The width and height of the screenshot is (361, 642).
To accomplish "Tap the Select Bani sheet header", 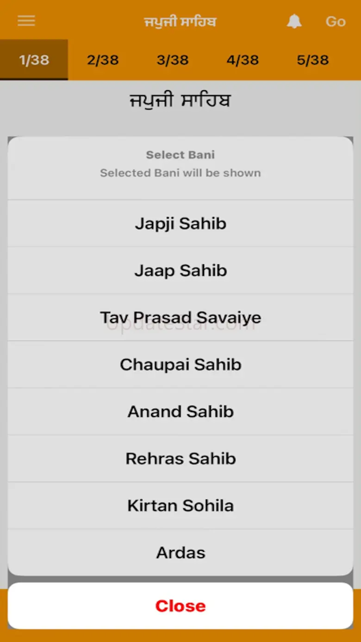I will (180, 164).
